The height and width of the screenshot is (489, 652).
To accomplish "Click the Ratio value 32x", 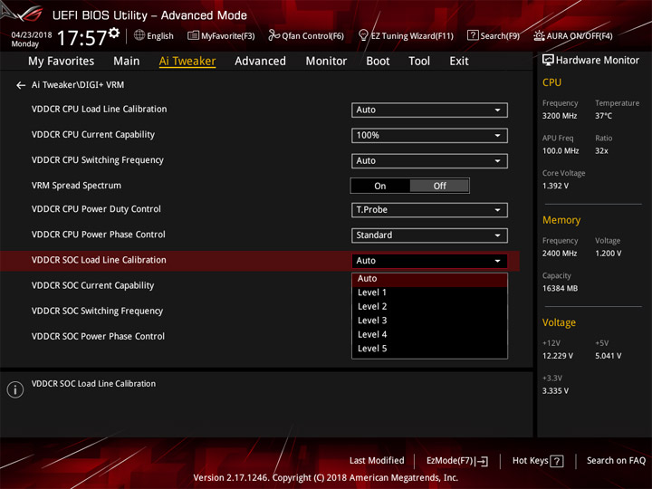I will 601,151.
